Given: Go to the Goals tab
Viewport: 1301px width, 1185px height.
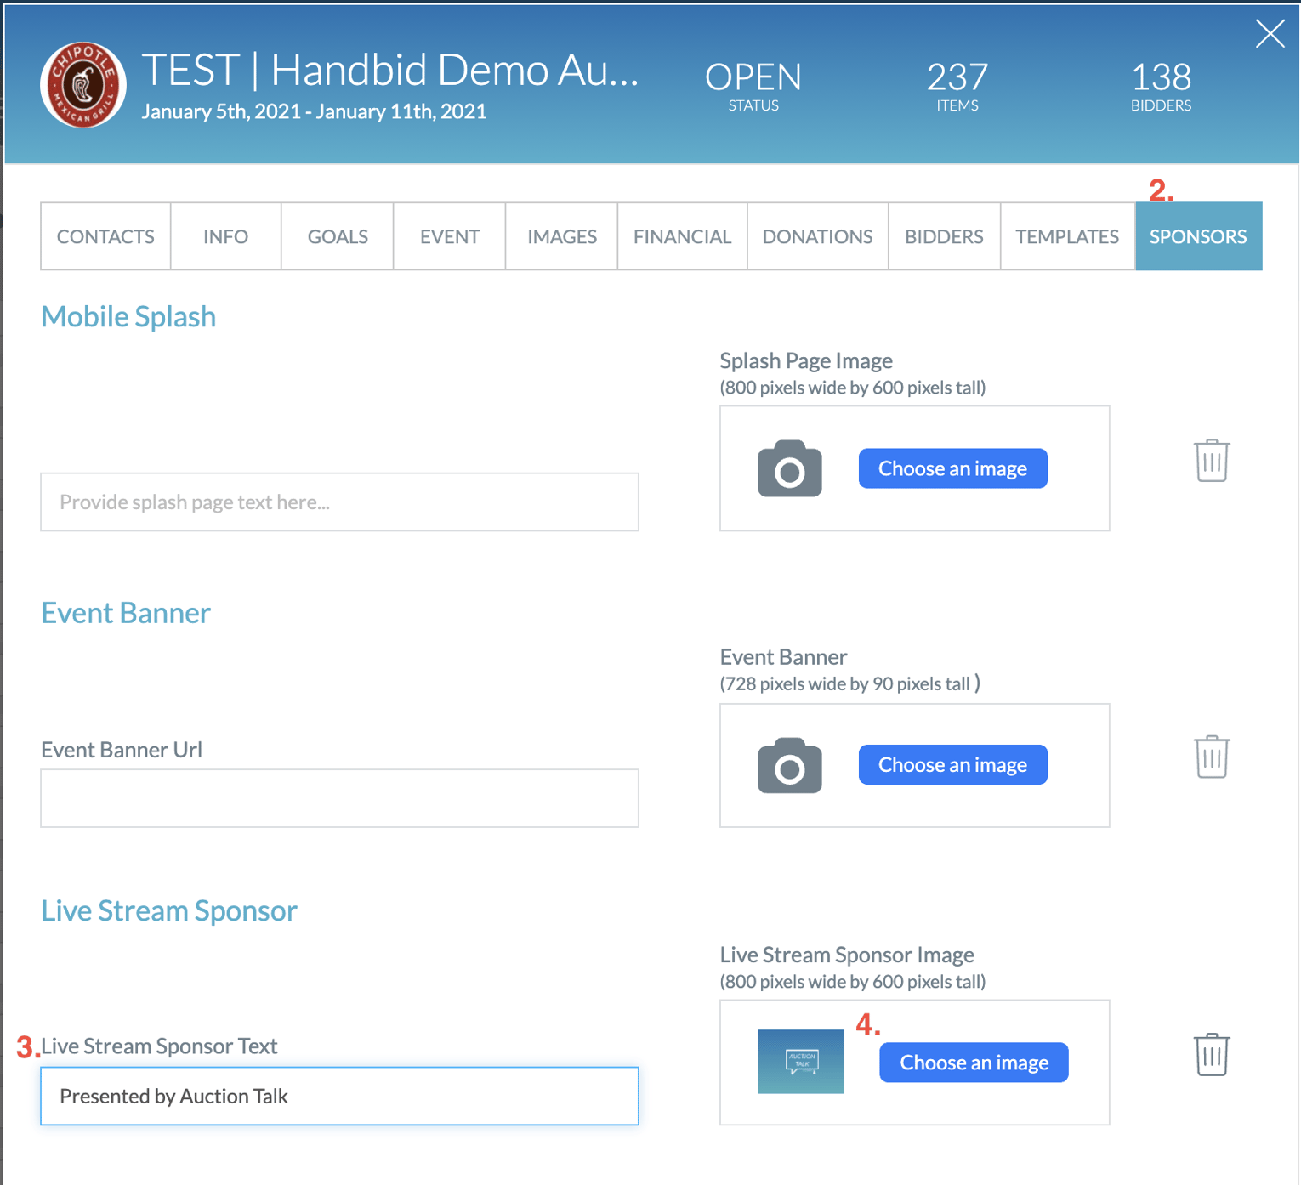Looking at the screenshot, I should pyautogui.click(x=338, y=236).
